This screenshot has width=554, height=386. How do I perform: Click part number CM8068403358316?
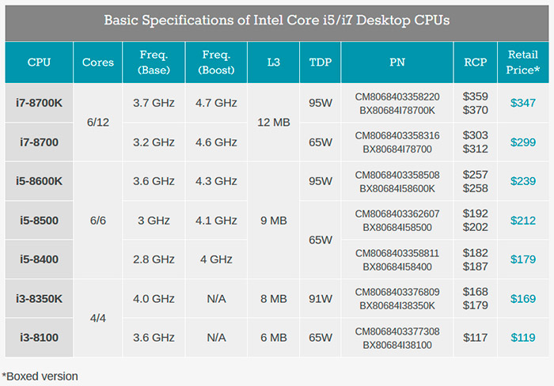pos(397,135)
